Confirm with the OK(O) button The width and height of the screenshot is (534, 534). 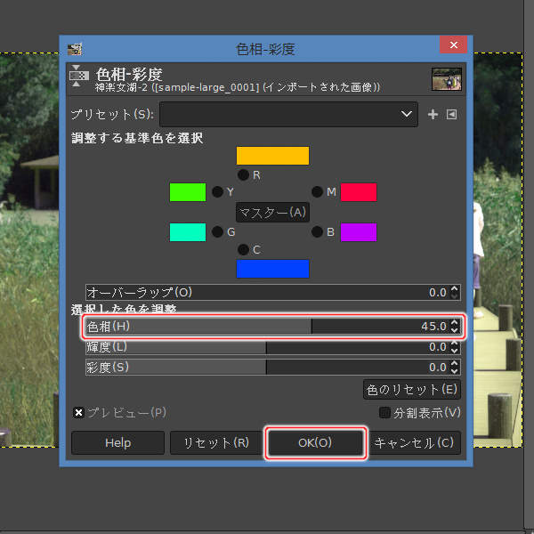point(315,442)
